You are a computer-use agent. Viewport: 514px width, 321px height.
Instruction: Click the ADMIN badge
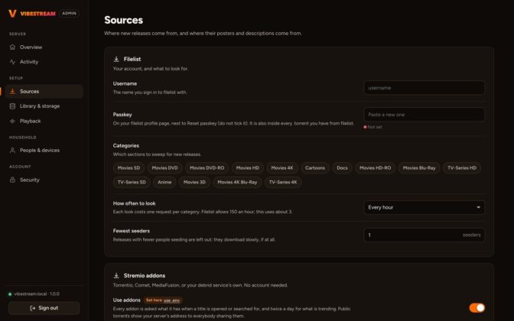tap(69, 14)
